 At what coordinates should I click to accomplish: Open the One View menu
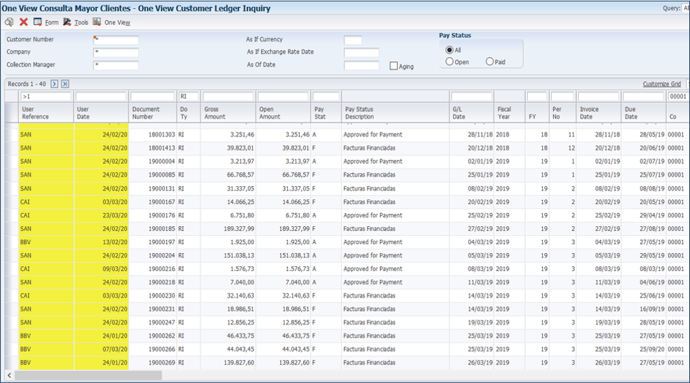click(117, 23)
